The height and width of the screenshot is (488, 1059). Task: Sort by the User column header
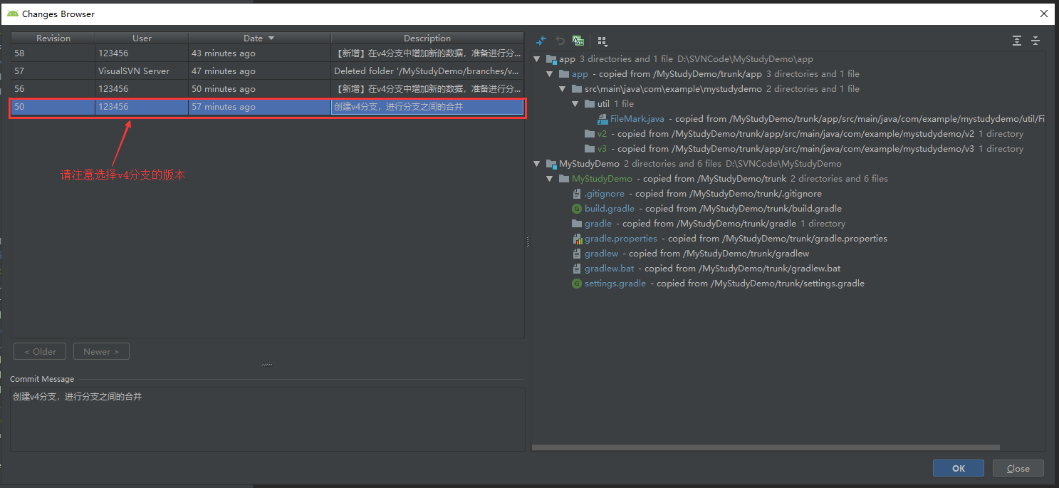[x=142, y=38]
